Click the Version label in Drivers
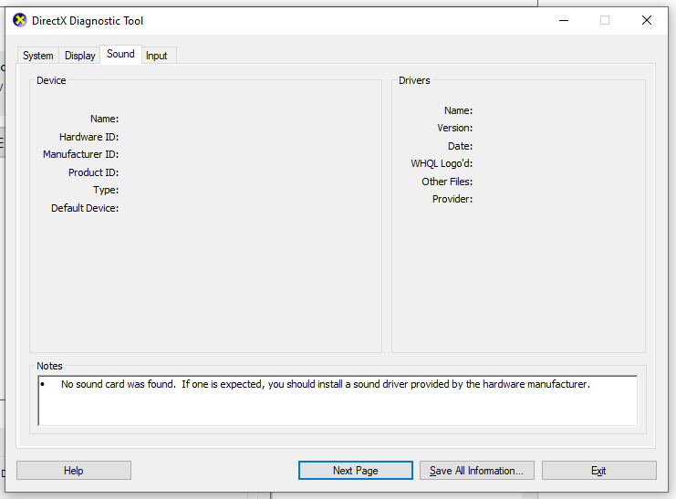This screenshot has width=676, height=499. pyautogui.click(x=455, y=128)
